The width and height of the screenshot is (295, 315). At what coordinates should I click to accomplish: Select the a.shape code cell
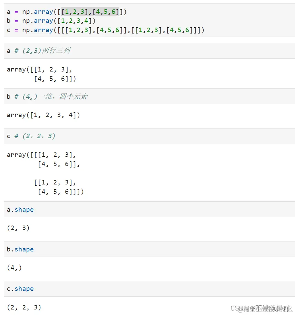pos(149,210)
